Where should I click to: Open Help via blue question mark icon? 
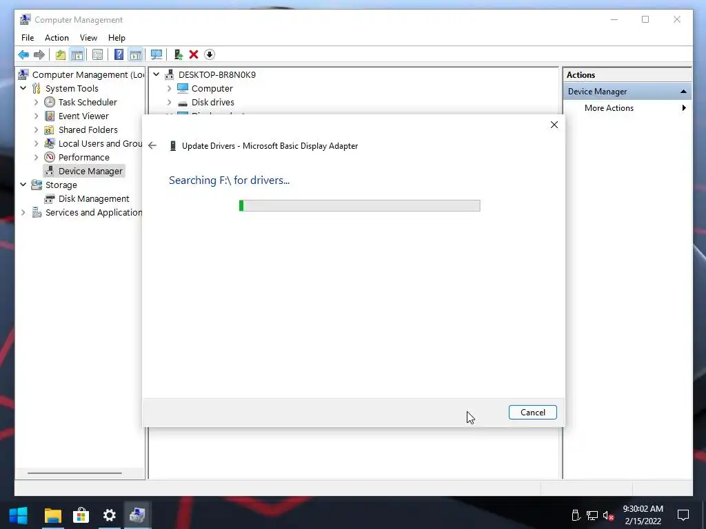(119, 55)
